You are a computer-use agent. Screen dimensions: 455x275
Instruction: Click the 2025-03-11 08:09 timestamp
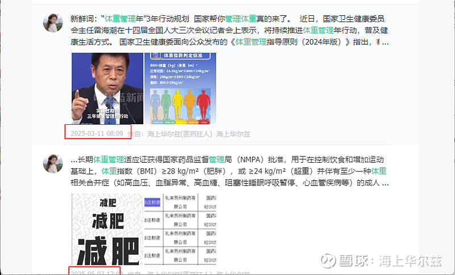point(97,134)
